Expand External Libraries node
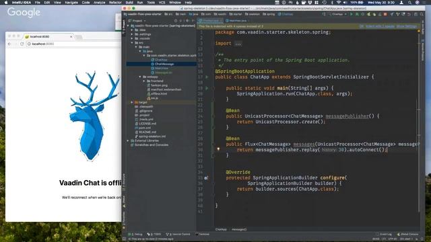This screenshot has height=242, width=431. (128, 140)
